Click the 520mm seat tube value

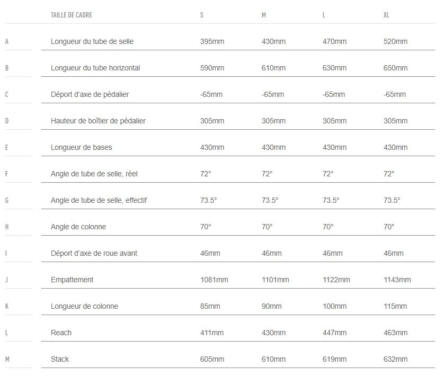[x=395, y=41]
